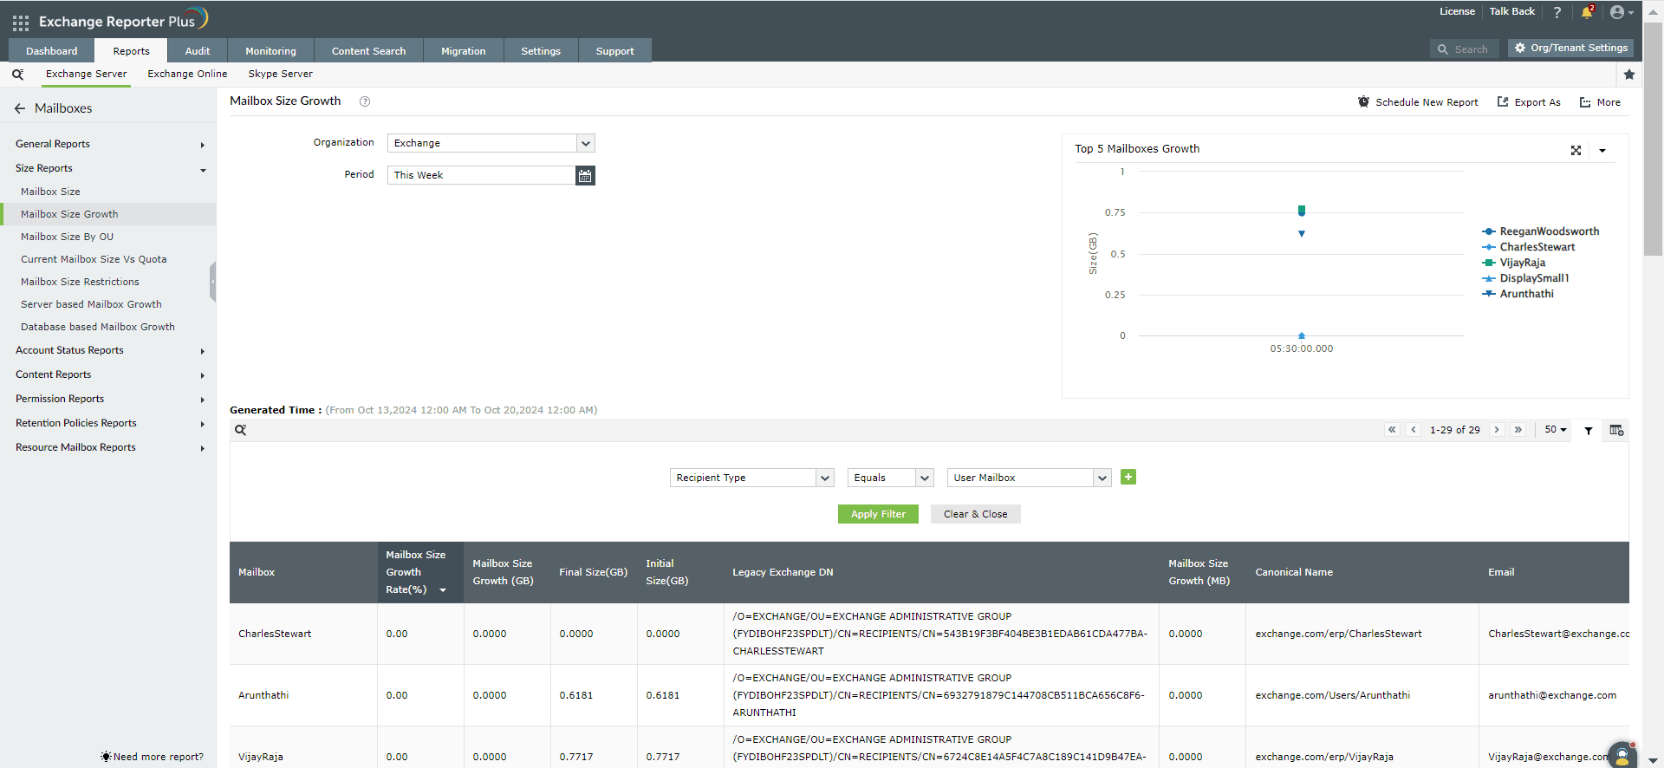The height and width of the screenshot is (768, 1664).
Task: Sort by Mailbox Size Growth Rate(%) column
Action: click(420, 572)
